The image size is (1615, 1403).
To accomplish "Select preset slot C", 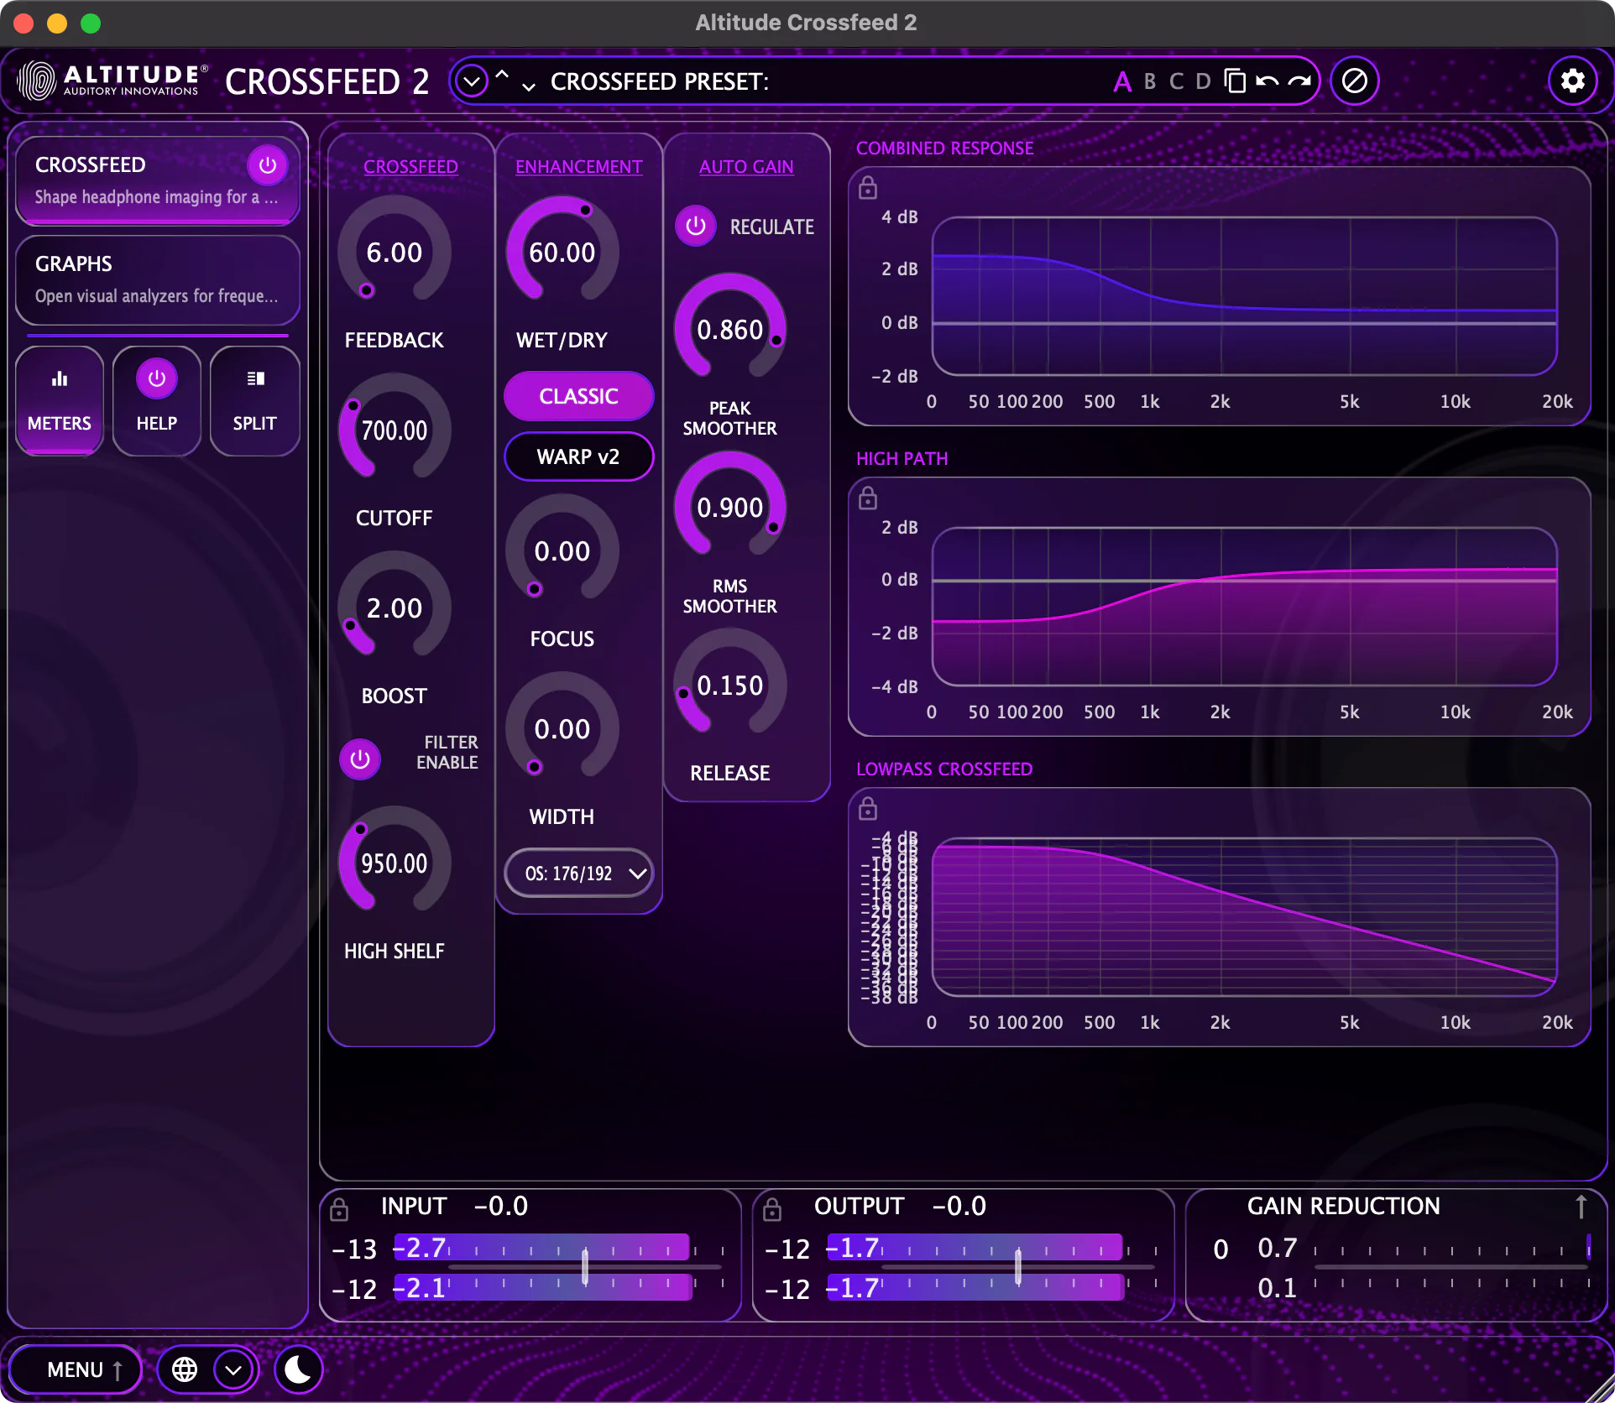I will pyautogui.click(x=1177, y=81).
